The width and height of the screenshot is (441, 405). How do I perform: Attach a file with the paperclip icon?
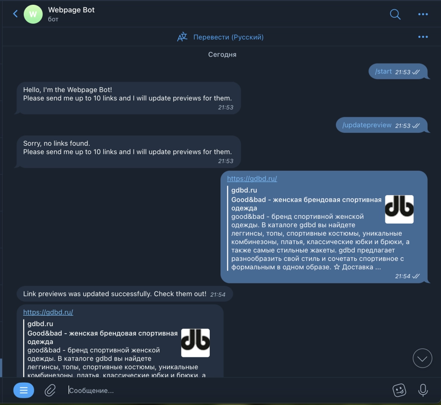click(50, 390)
